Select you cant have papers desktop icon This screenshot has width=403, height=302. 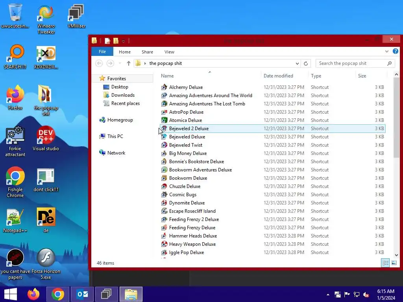(x=15, y=264)
